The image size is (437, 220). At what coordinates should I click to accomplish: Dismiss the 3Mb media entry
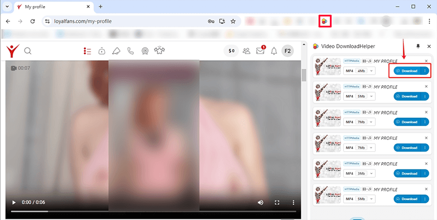426,163
